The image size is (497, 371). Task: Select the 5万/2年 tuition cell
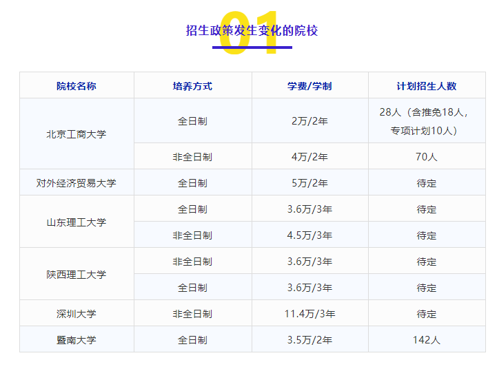pos(310,183)
